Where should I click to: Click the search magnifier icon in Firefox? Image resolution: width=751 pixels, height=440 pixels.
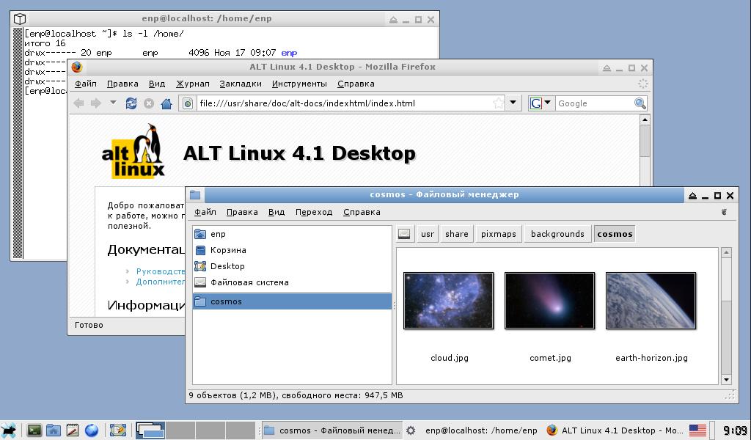point(640,103)
